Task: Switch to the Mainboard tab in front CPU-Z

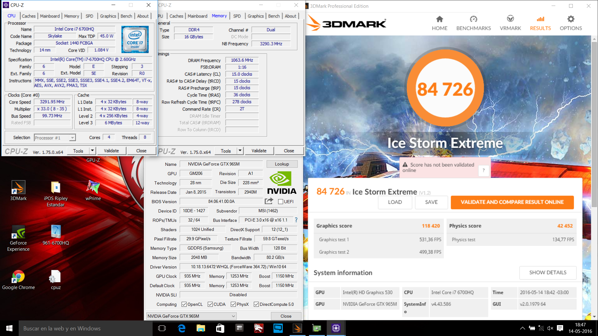Action: click(x=50, y=16)
